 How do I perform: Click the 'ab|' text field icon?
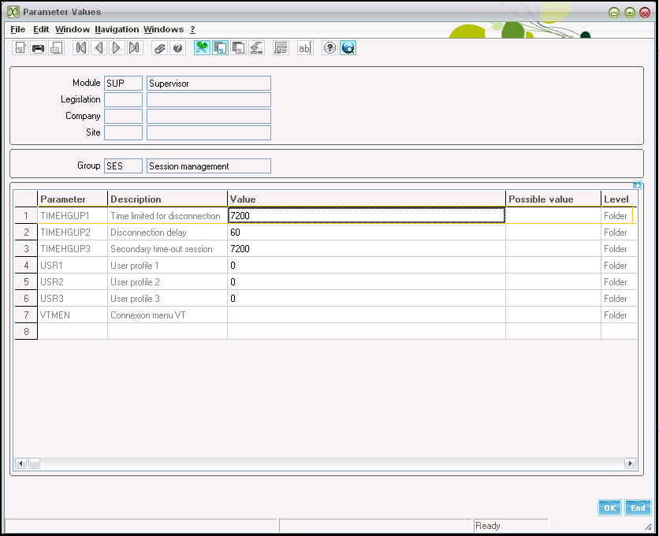point(304,48)
